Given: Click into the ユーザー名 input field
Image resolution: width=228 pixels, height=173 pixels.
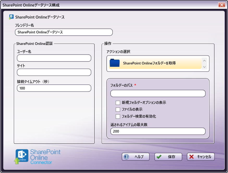Looking at the screenshot, I should [54, 58].
